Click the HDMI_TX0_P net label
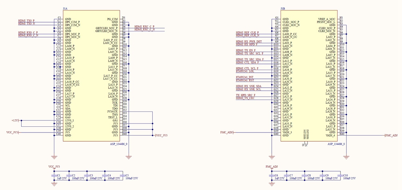This screenshot has width=402, height=190. point(27,21)
